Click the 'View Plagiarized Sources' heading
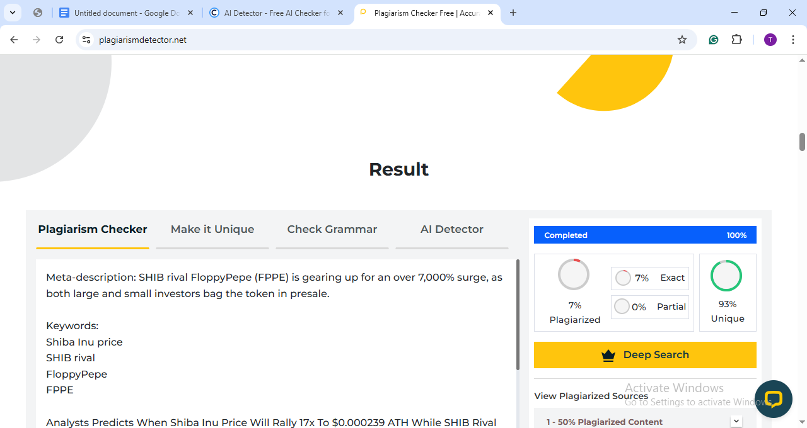The height and width of the screenshot is (428, 807). click(x=591, y=396)
